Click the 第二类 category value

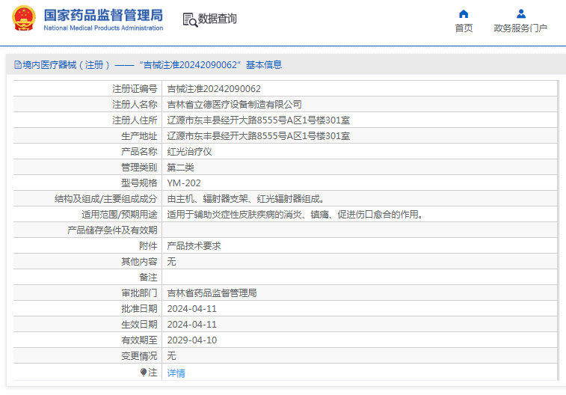coord(180,168)
